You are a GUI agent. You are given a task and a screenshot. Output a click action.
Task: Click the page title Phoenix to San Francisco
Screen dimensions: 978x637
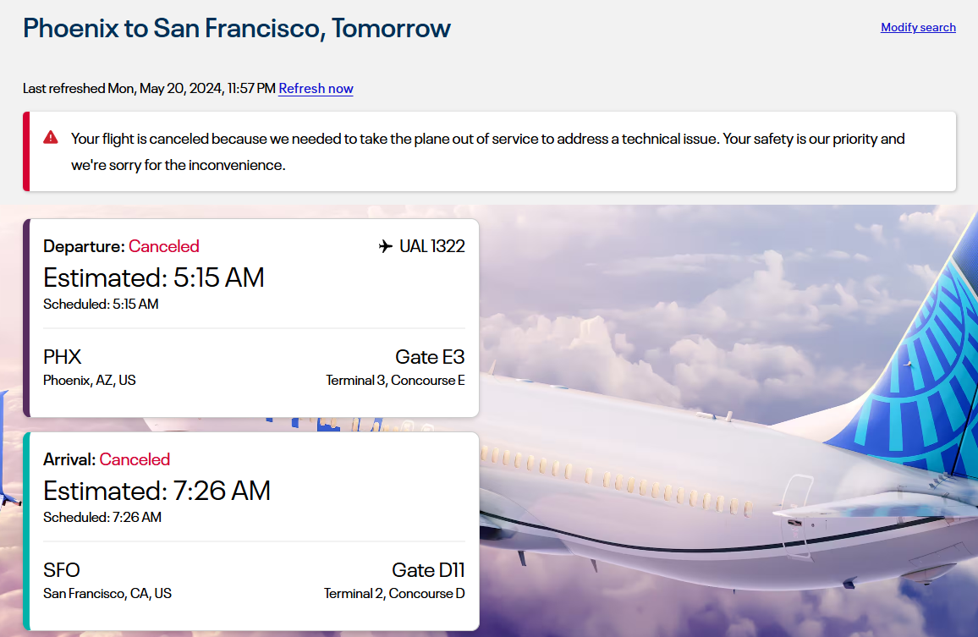pyautogui.click(x=237, y=28)
